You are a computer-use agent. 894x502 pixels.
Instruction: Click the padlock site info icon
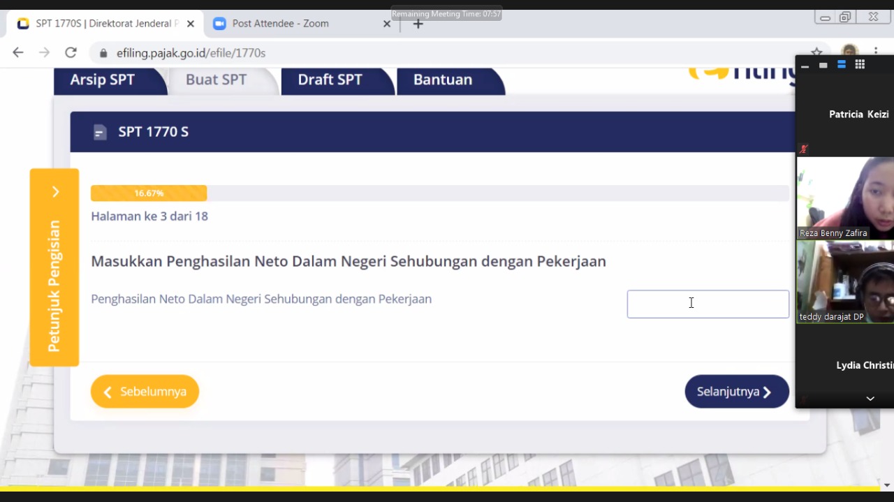click(103, 53)
